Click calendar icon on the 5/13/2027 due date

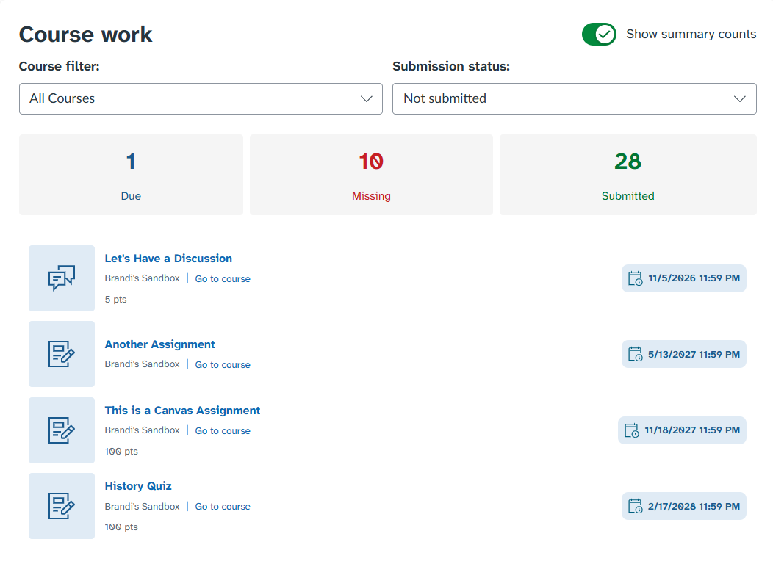[635, 354]
